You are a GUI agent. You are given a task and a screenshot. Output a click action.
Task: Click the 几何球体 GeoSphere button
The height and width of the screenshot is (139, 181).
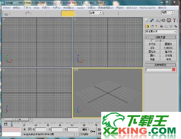point(168,48)
